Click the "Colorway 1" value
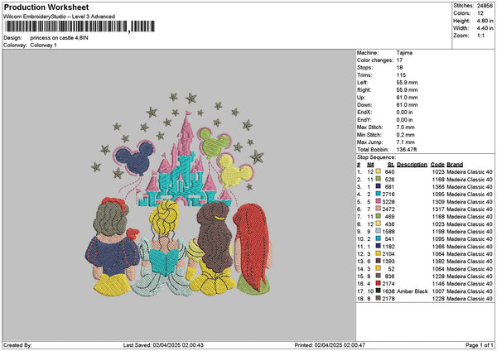 (43, 46)
